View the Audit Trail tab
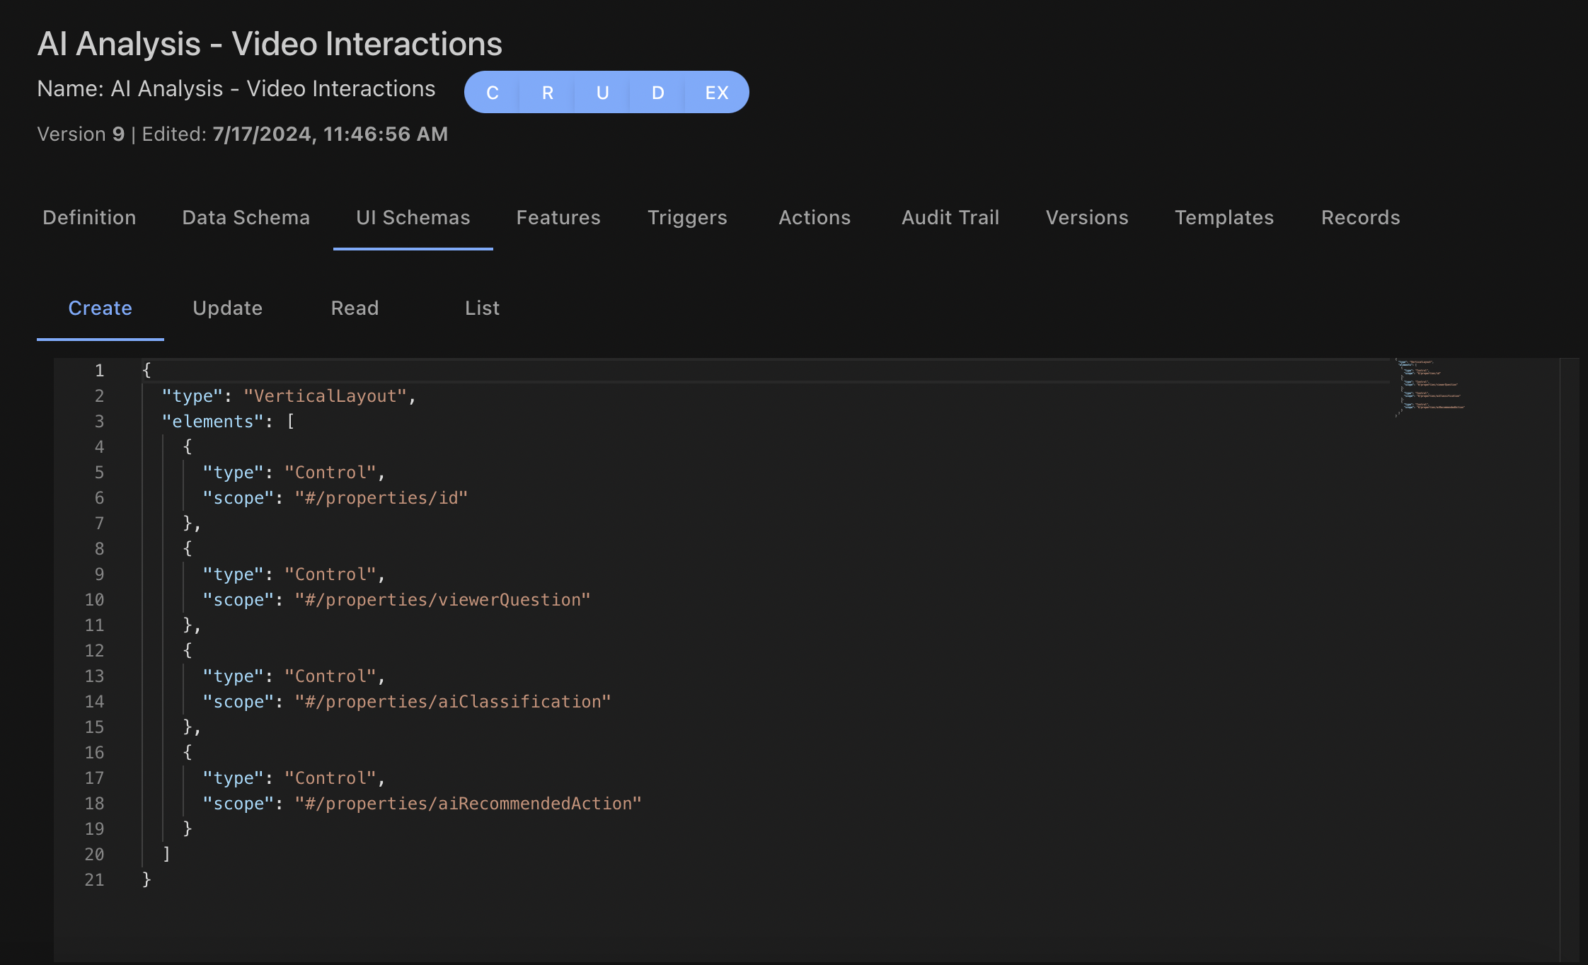Image resolution: width=1588 pixels, height=965 pixels. coord(950,218)
